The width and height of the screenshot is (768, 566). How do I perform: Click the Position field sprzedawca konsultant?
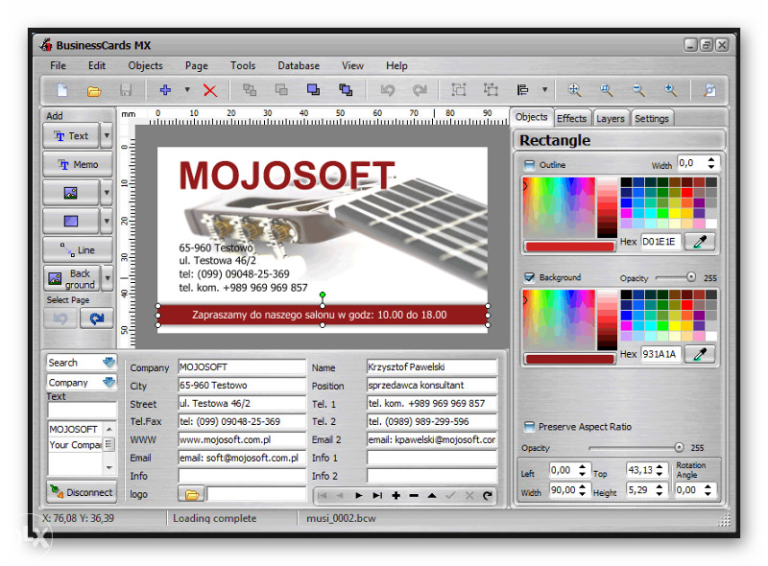(432, 385)
